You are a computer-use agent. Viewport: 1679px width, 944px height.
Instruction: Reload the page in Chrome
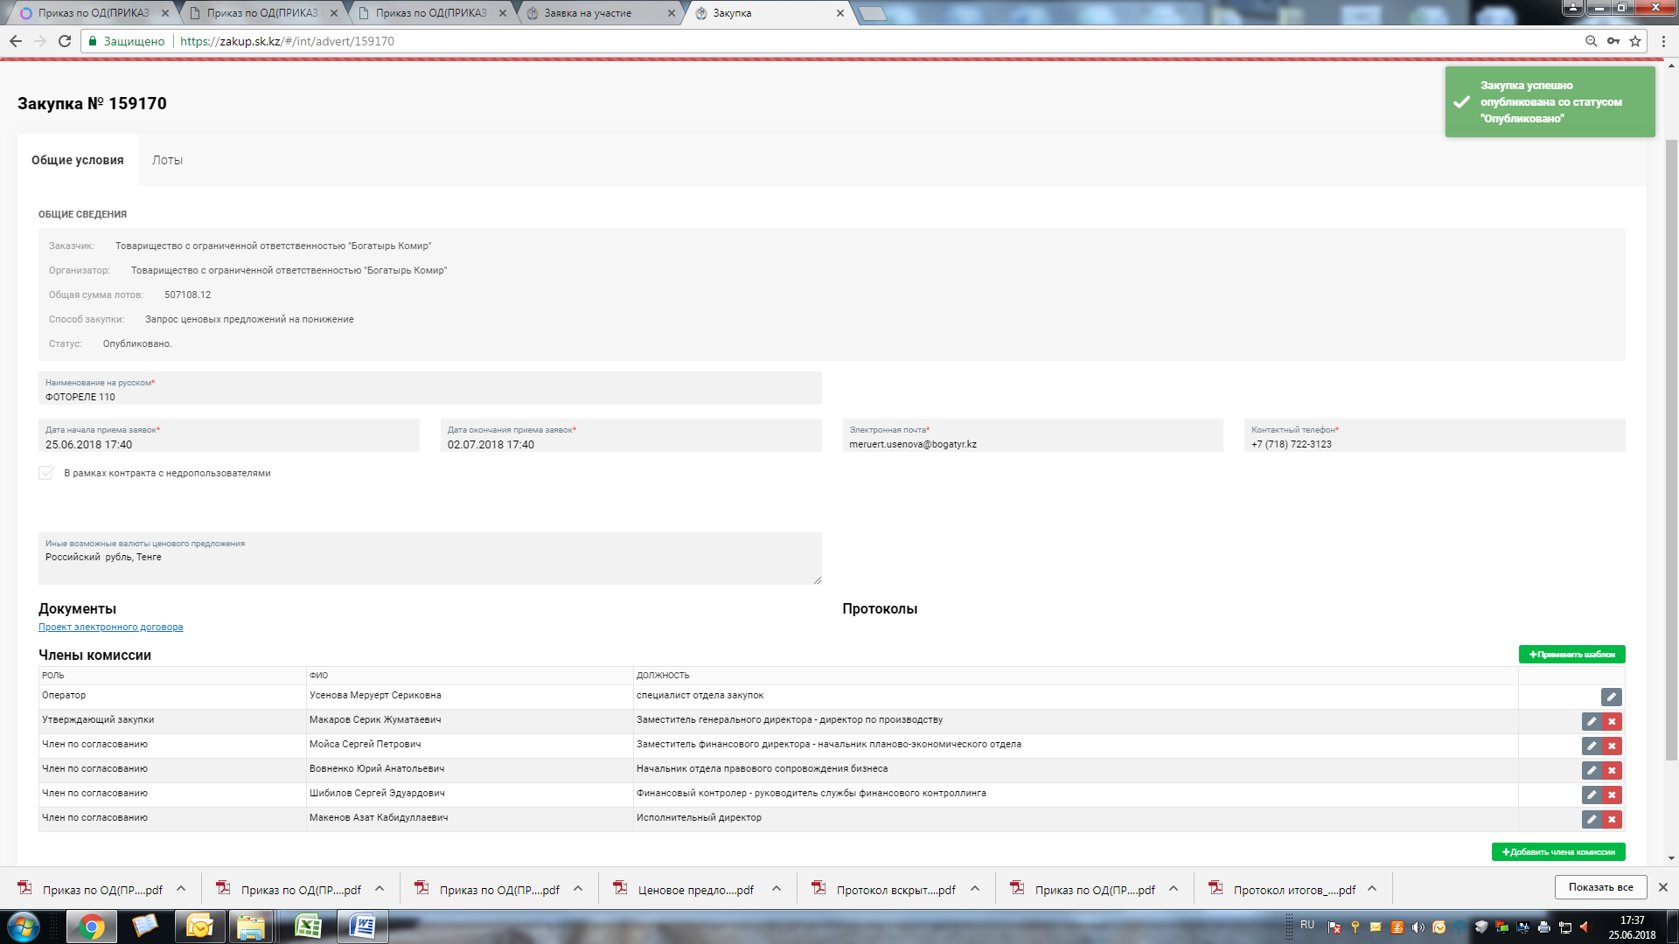64,41
